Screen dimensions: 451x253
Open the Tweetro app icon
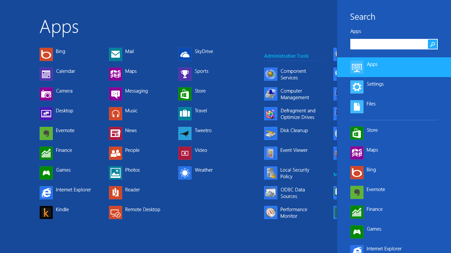click(x=185, y=133)
